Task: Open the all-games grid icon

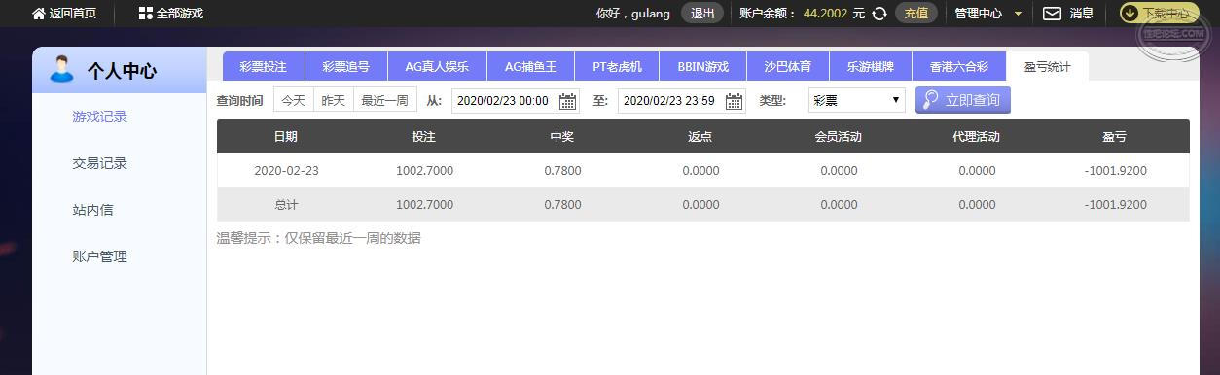Action: (x=145, y=14)
